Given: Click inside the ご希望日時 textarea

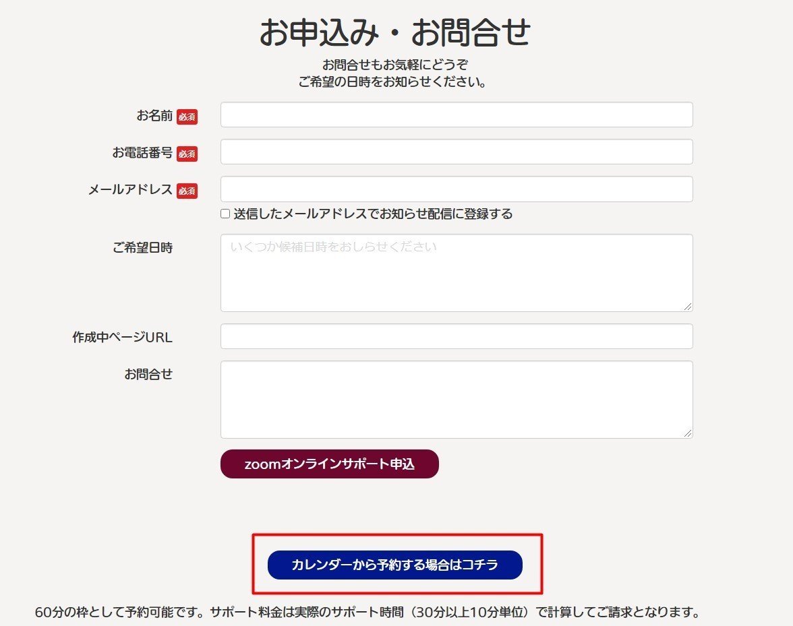Looking at the screenshot, I should tap(456, 272).
